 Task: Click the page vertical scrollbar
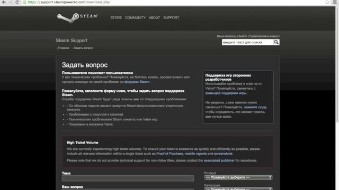coord(337,64)
